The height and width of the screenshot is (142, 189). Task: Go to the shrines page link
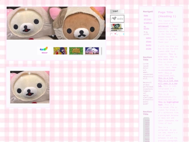point(147,19)
